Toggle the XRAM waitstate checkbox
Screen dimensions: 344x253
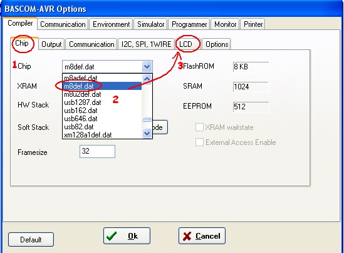pyautogui.click(x=199, y=127)
